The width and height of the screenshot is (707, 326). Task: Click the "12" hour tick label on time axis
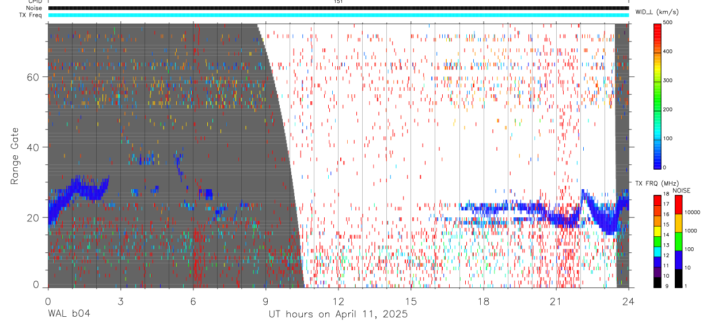(x=339, y=301)
